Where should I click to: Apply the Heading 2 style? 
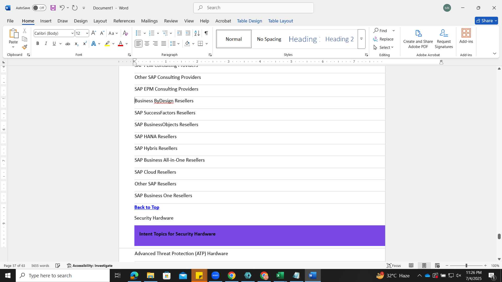point(339,39)
